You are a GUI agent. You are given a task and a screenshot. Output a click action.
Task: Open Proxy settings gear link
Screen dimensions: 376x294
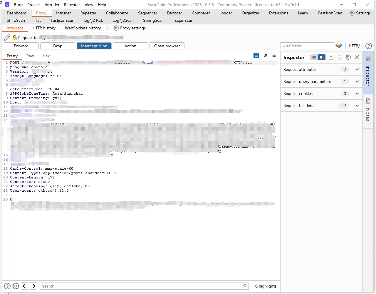(x=130, y=28)
